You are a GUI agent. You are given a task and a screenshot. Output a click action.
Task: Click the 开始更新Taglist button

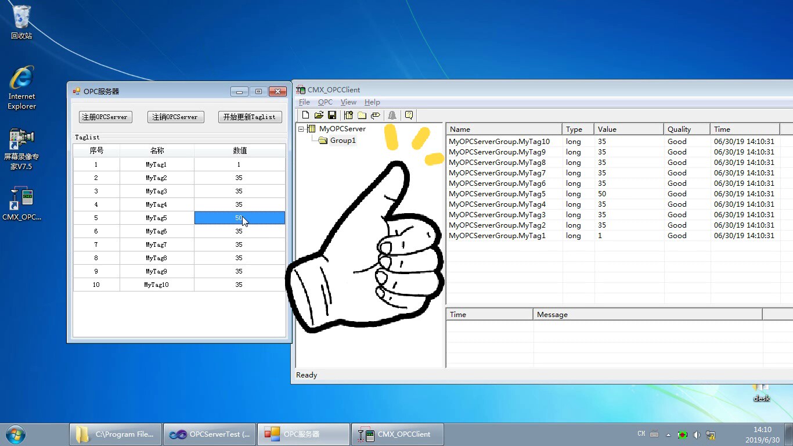(250, 117)
